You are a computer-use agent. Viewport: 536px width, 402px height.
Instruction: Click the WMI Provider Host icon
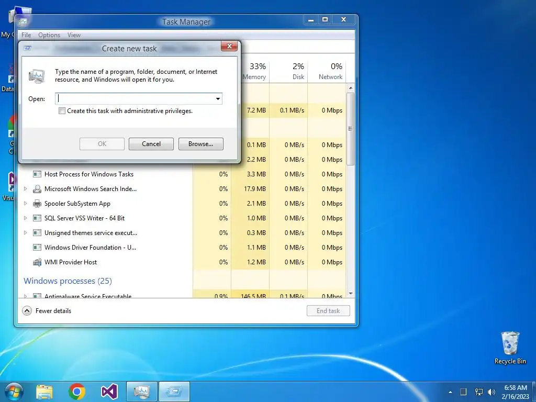point(37,262)
